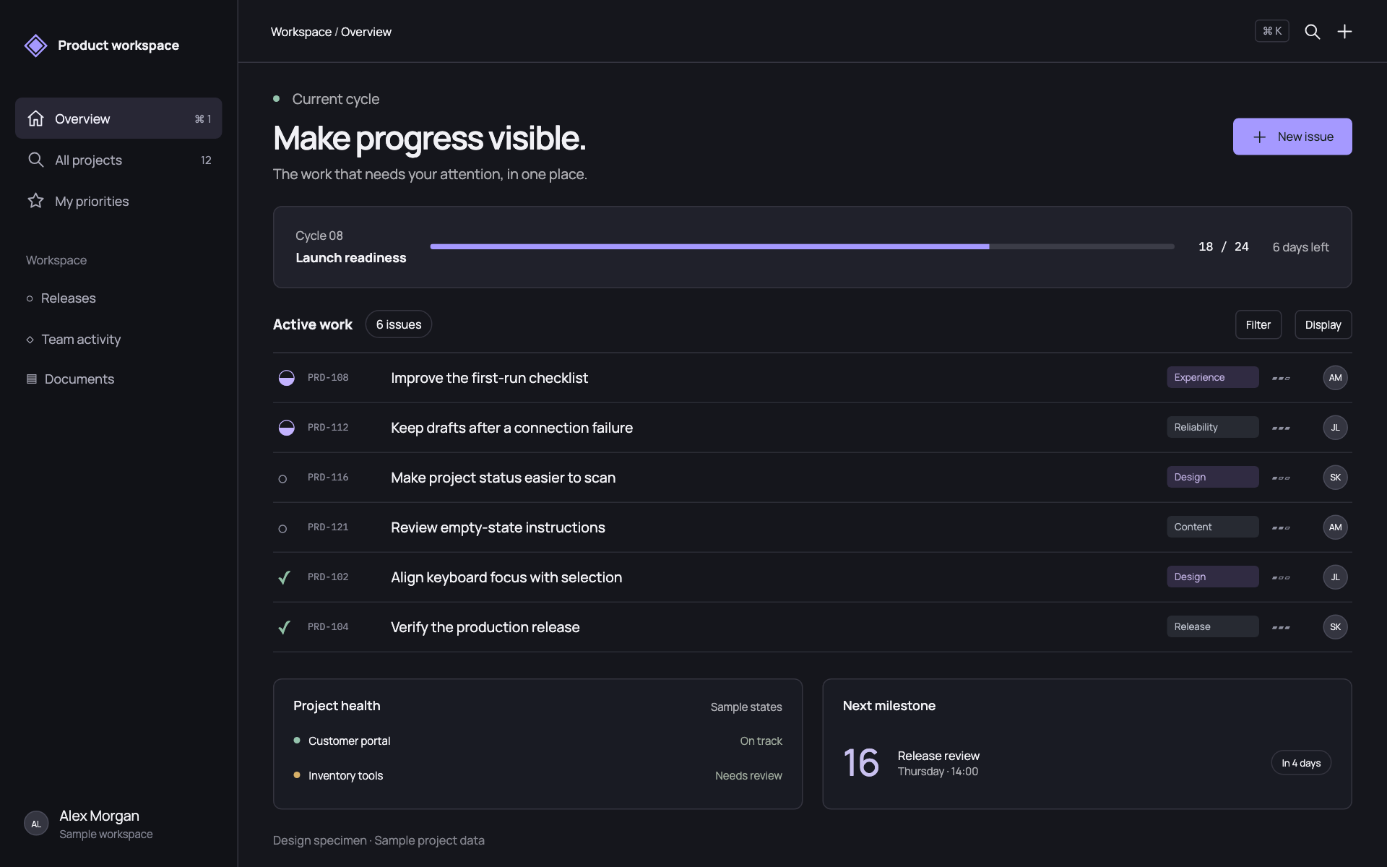Click AL user avatar in sidebar footer
Screen dimensions: 1387x867
pyautogui.click(x=36, y=824)
